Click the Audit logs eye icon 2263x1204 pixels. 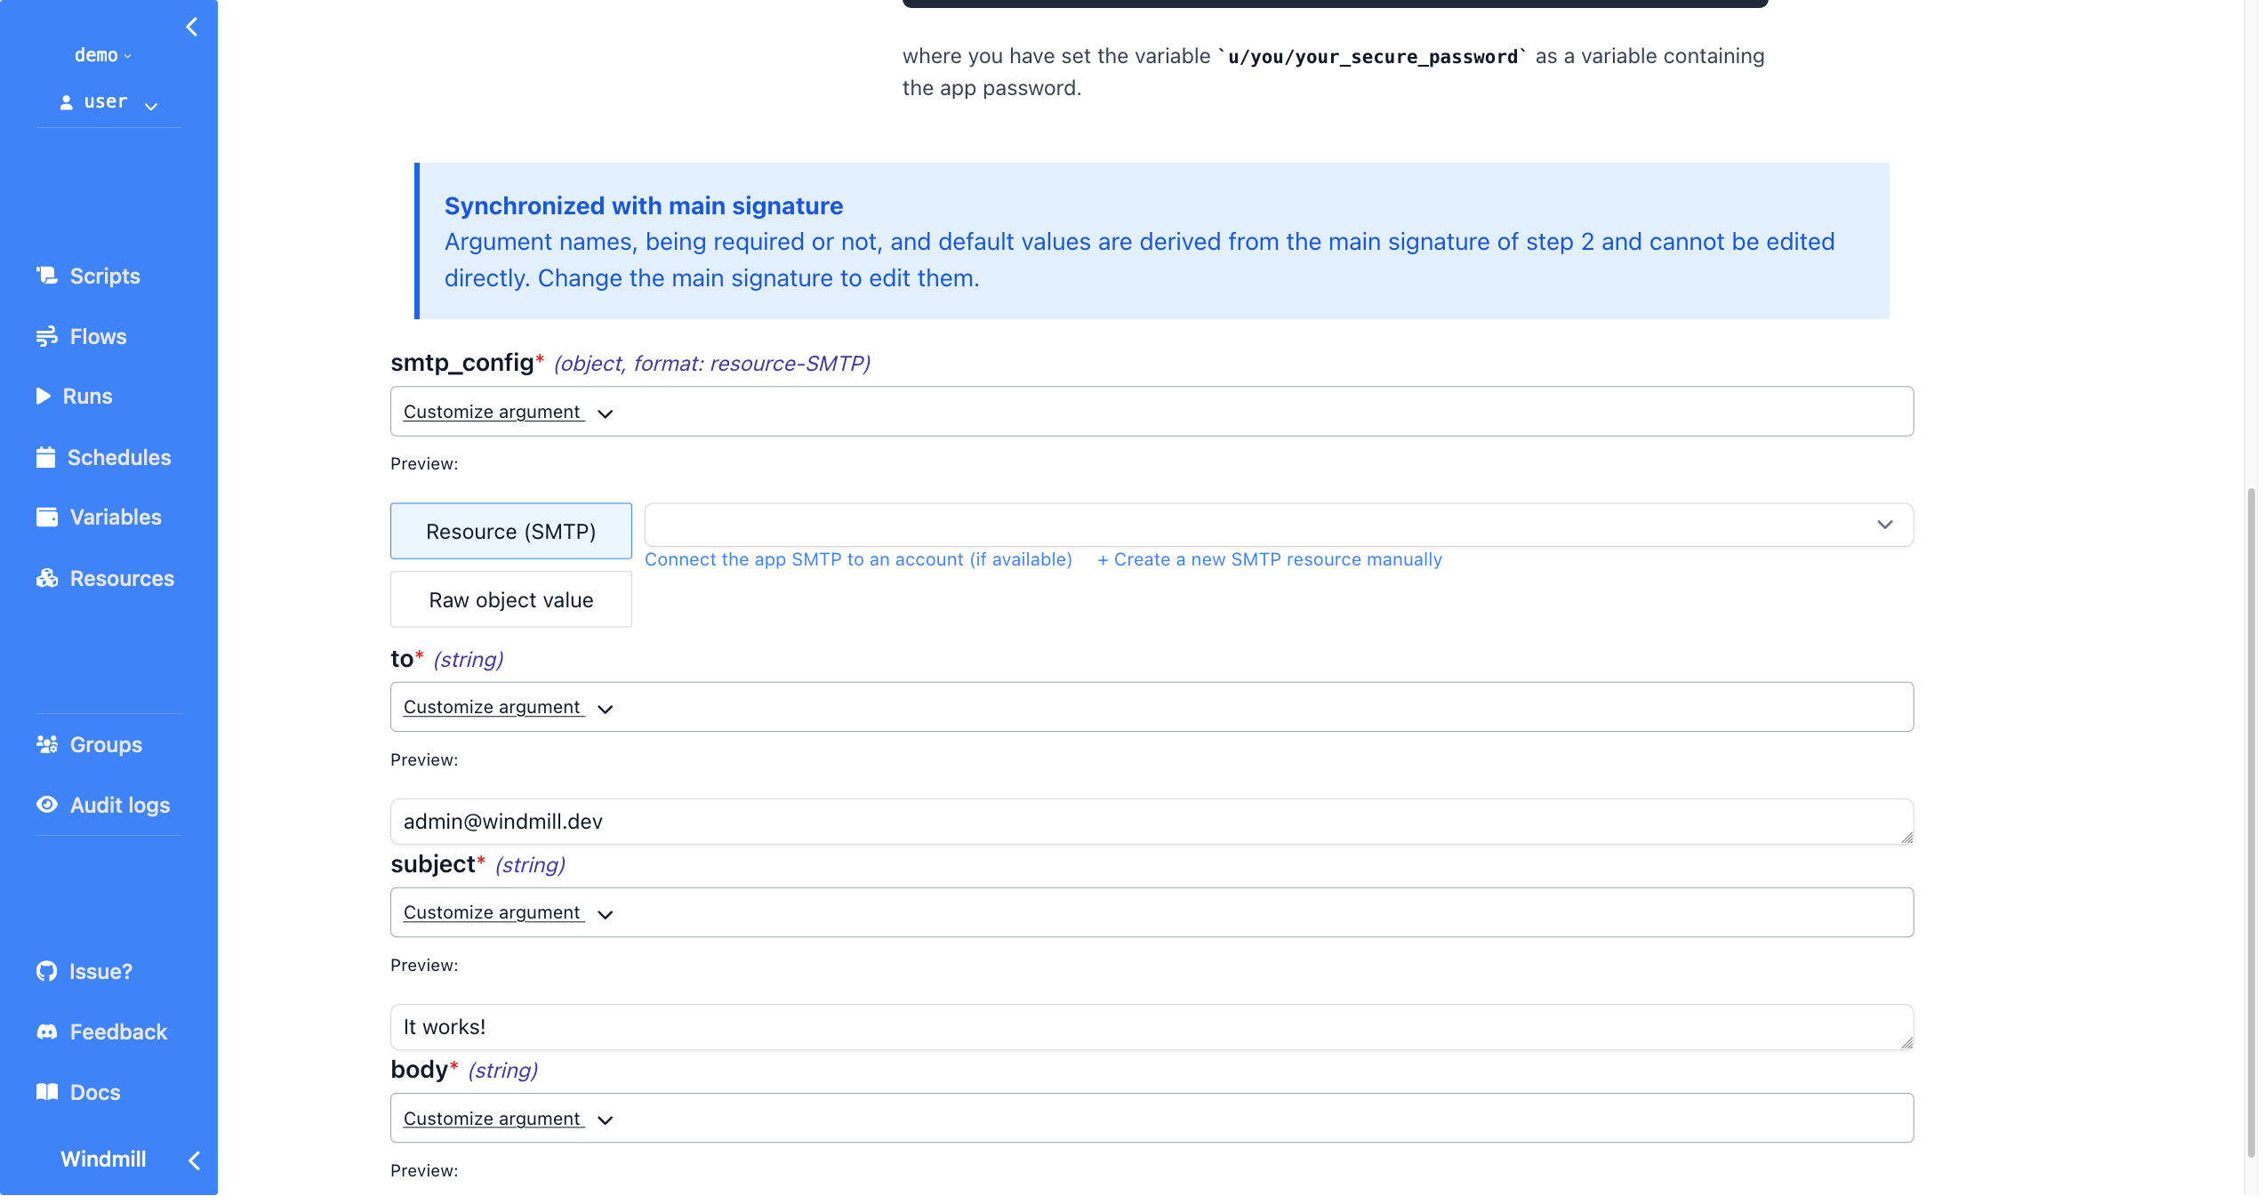point(47,805)
